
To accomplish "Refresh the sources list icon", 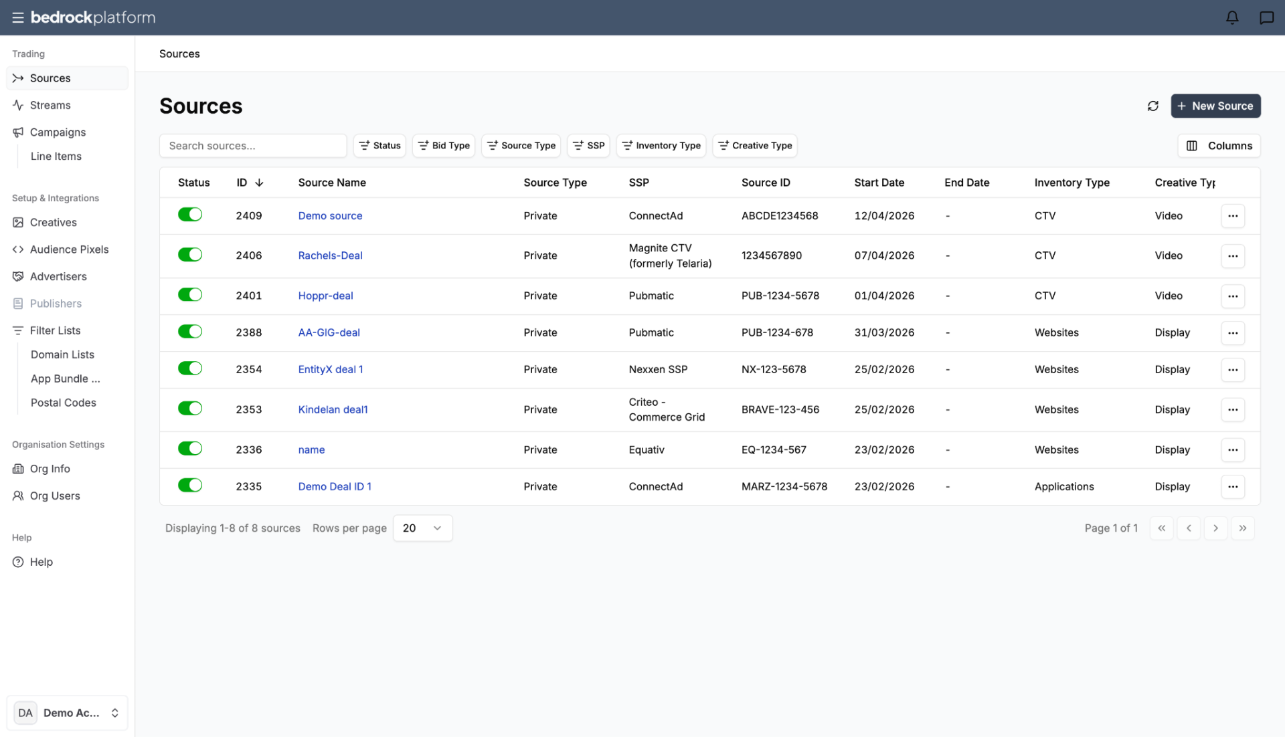I will tap(1153, 106).
